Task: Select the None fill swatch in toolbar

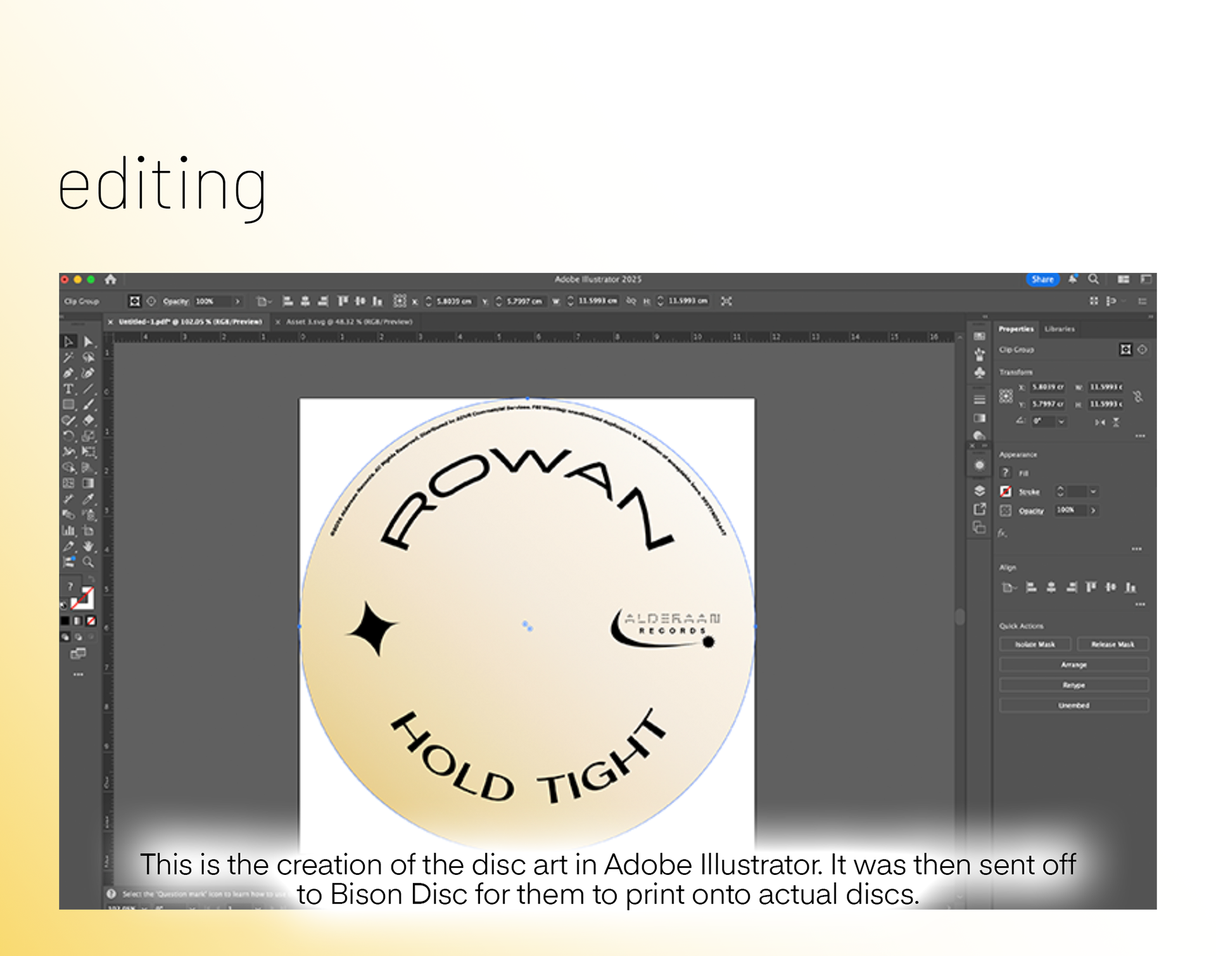Action: (92, 621)
